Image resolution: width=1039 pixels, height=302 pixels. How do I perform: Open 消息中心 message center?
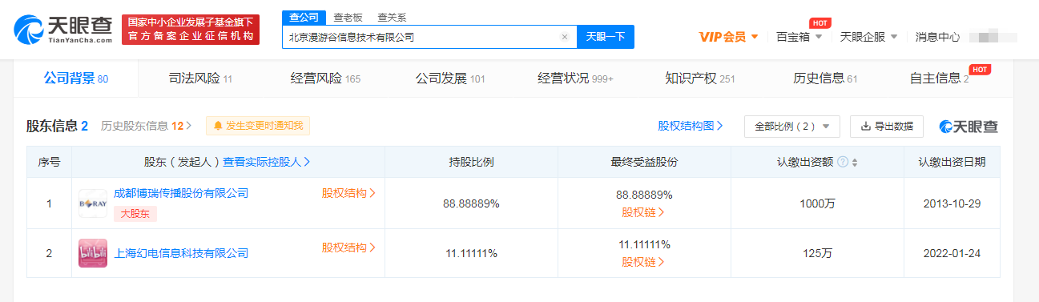pyautogui.click(x=937, y=37)
